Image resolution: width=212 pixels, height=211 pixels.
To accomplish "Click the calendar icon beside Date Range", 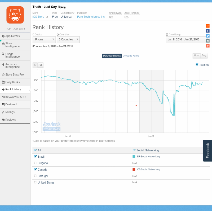I will (x=167, y=35).
